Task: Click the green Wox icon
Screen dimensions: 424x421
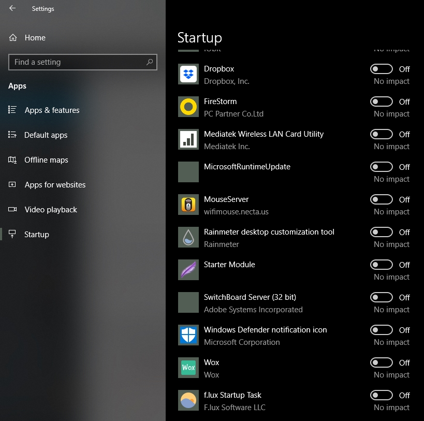Action: (x=188, y=368)
